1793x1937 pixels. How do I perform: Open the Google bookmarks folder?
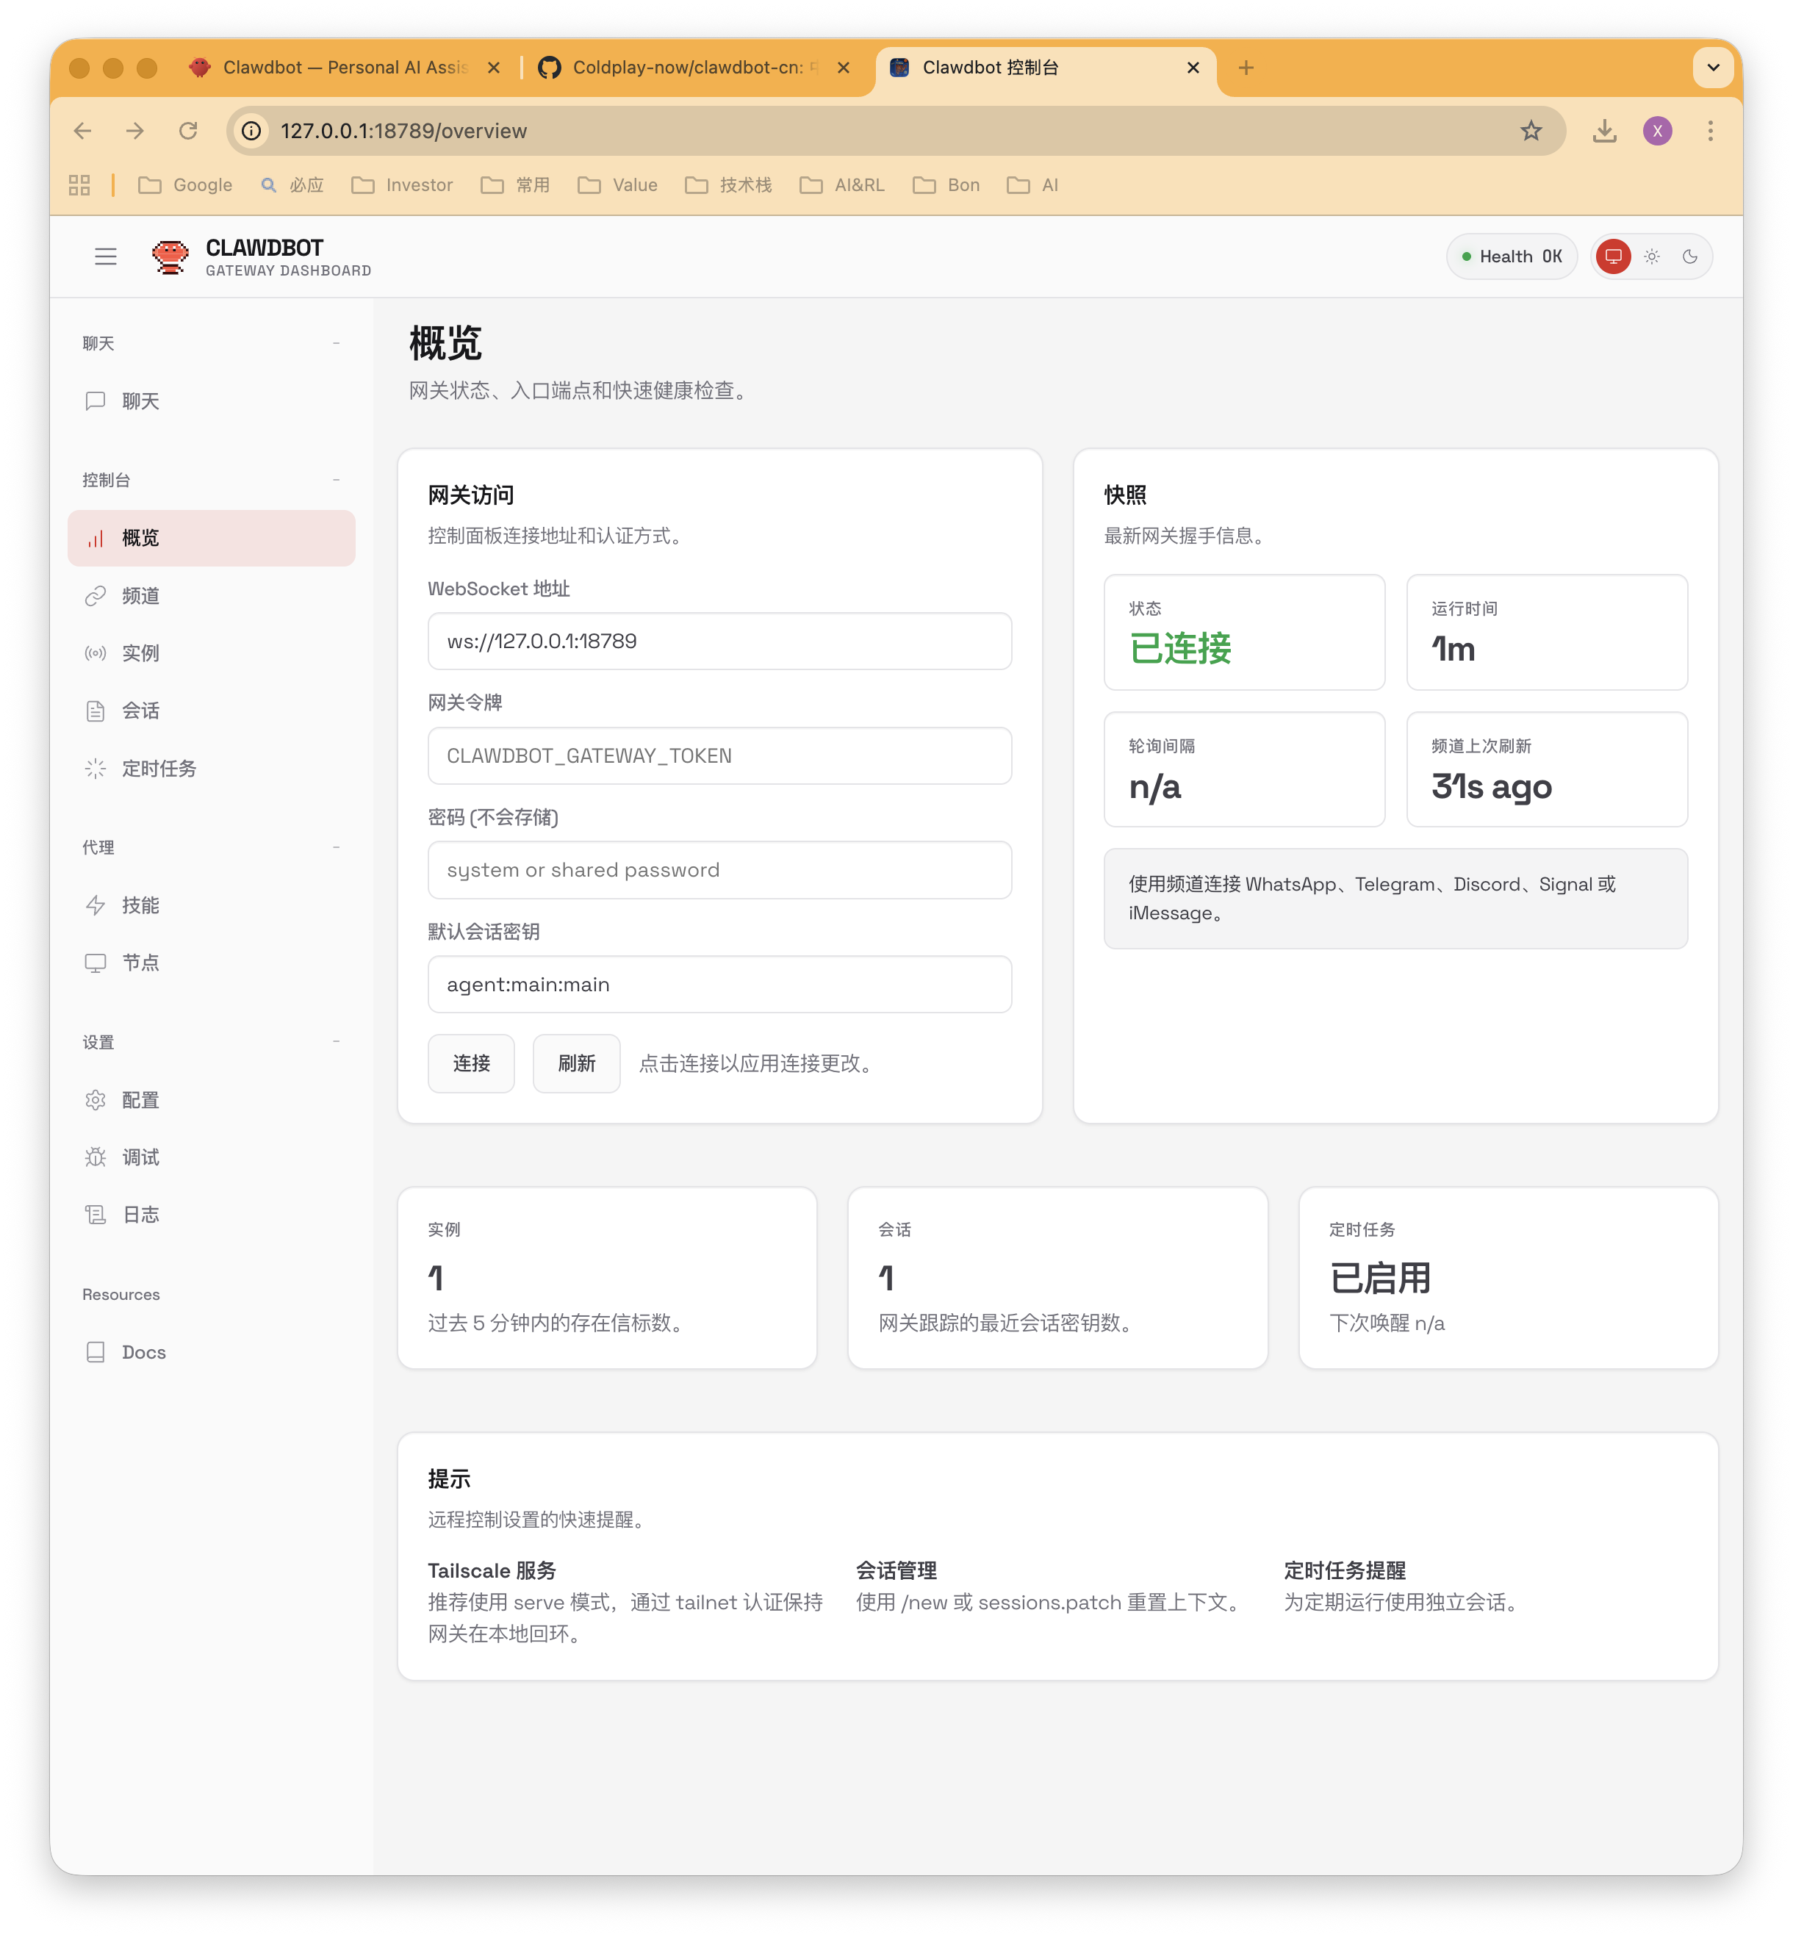click(x=185, y=185)
